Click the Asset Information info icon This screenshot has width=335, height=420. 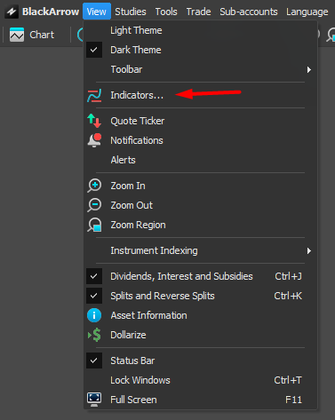(x=94, y=315)
